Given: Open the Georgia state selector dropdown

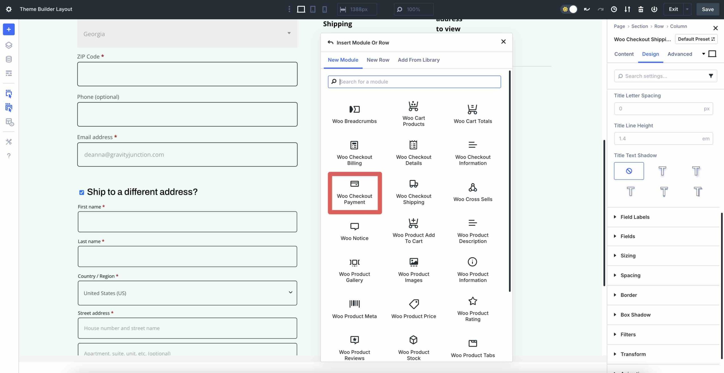Looking at the screenshot, I should pos(187,34).
